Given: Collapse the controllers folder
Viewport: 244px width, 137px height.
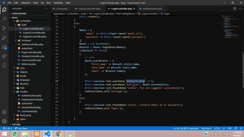Looking at the screenshot, I should (x=26, y=21).
